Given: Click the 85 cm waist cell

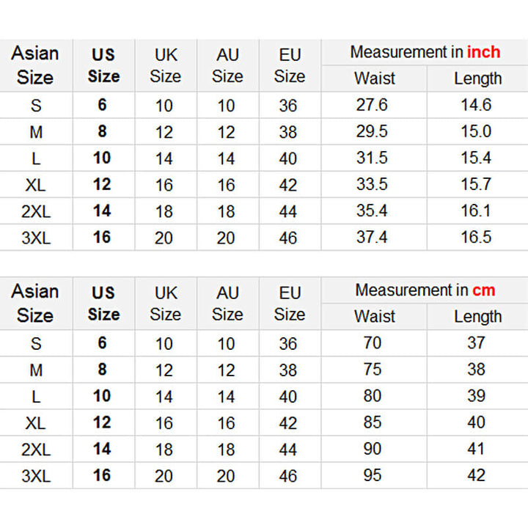Looking at the screenshot, I should pyautogui.click(x=373, y=422).
